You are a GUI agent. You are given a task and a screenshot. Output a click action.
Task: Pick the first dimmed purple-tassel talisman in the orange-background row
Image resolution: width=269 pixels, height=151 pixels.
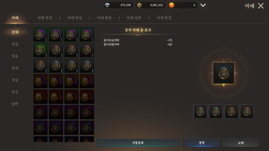tap(40, 81)
